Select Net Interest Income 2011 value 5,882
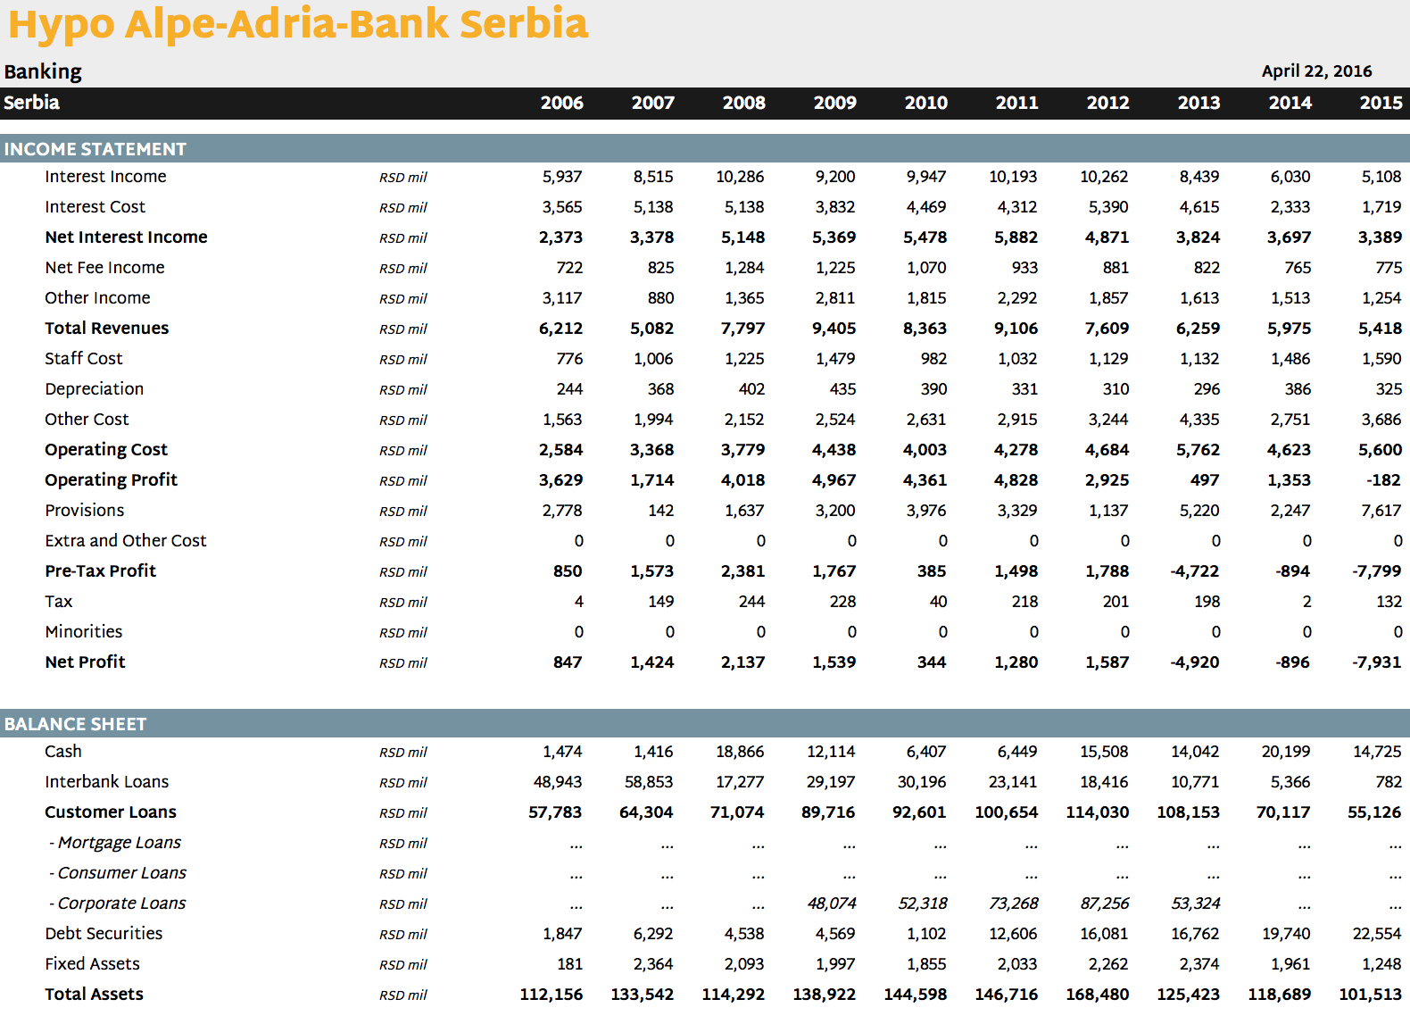The width and height of the screenshot is (1410, 1016). [x=1016, y=237]
